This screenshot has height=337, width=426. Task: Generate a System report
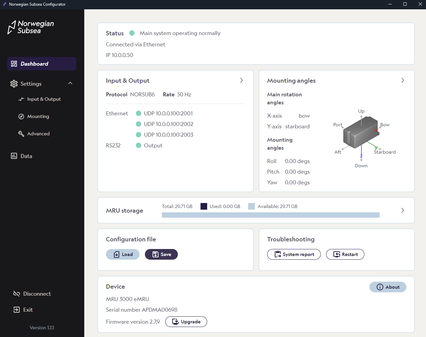[x=294, y=254]
